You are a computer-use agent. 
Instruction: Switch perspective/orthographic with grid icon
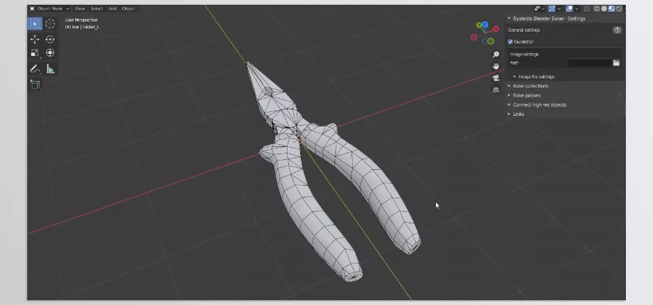click(x=496, y=90)
